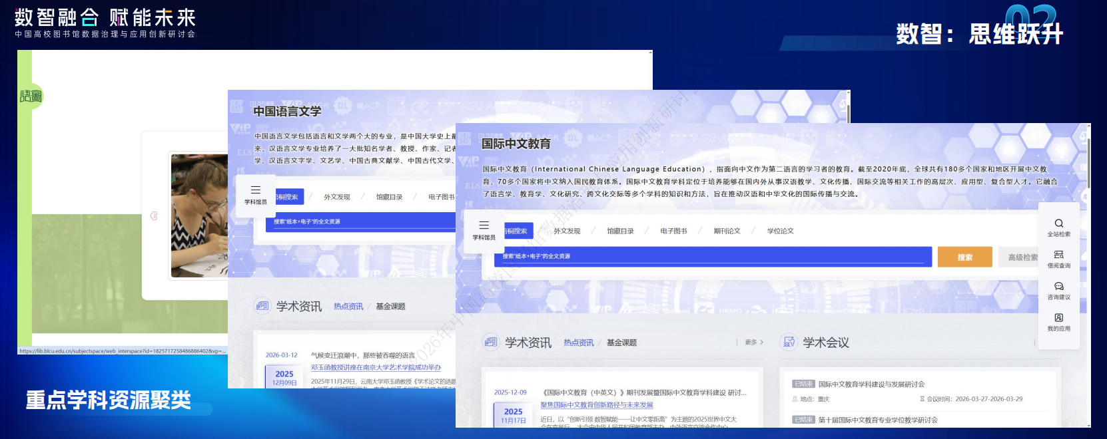Switch to 外文发现 tab in 国际中文教育 window
The width and height of the screenshot is (1107, 439).
(x=567, y=231)
